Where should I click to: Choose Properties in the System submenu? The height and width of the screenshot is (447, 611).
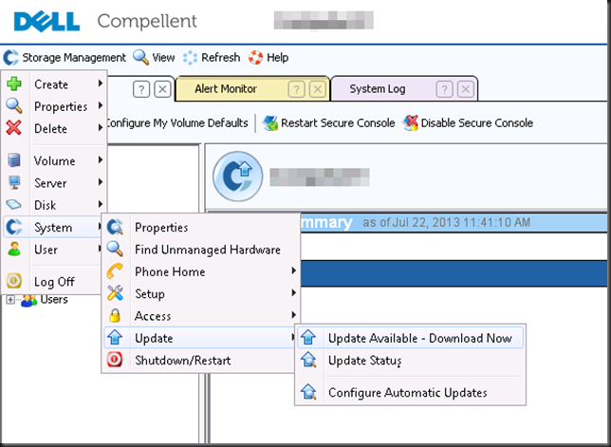200,227
